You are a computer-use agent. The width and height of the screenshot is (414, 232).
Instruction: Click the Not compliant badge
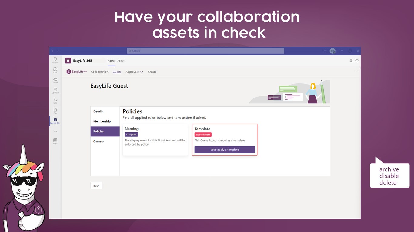[x=203, y=135]
